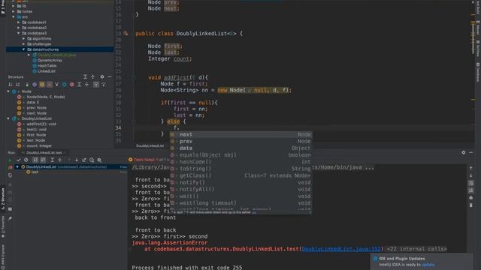Click the green Rerun tests button
Screen dimensions: 481x270
pyautogui.click(x=10, y=160)
